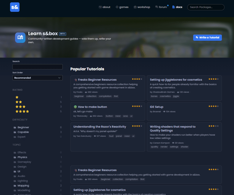The image size is (234, 195).
Task: Click the button tag on How to make button
Action: click(109, 116)
